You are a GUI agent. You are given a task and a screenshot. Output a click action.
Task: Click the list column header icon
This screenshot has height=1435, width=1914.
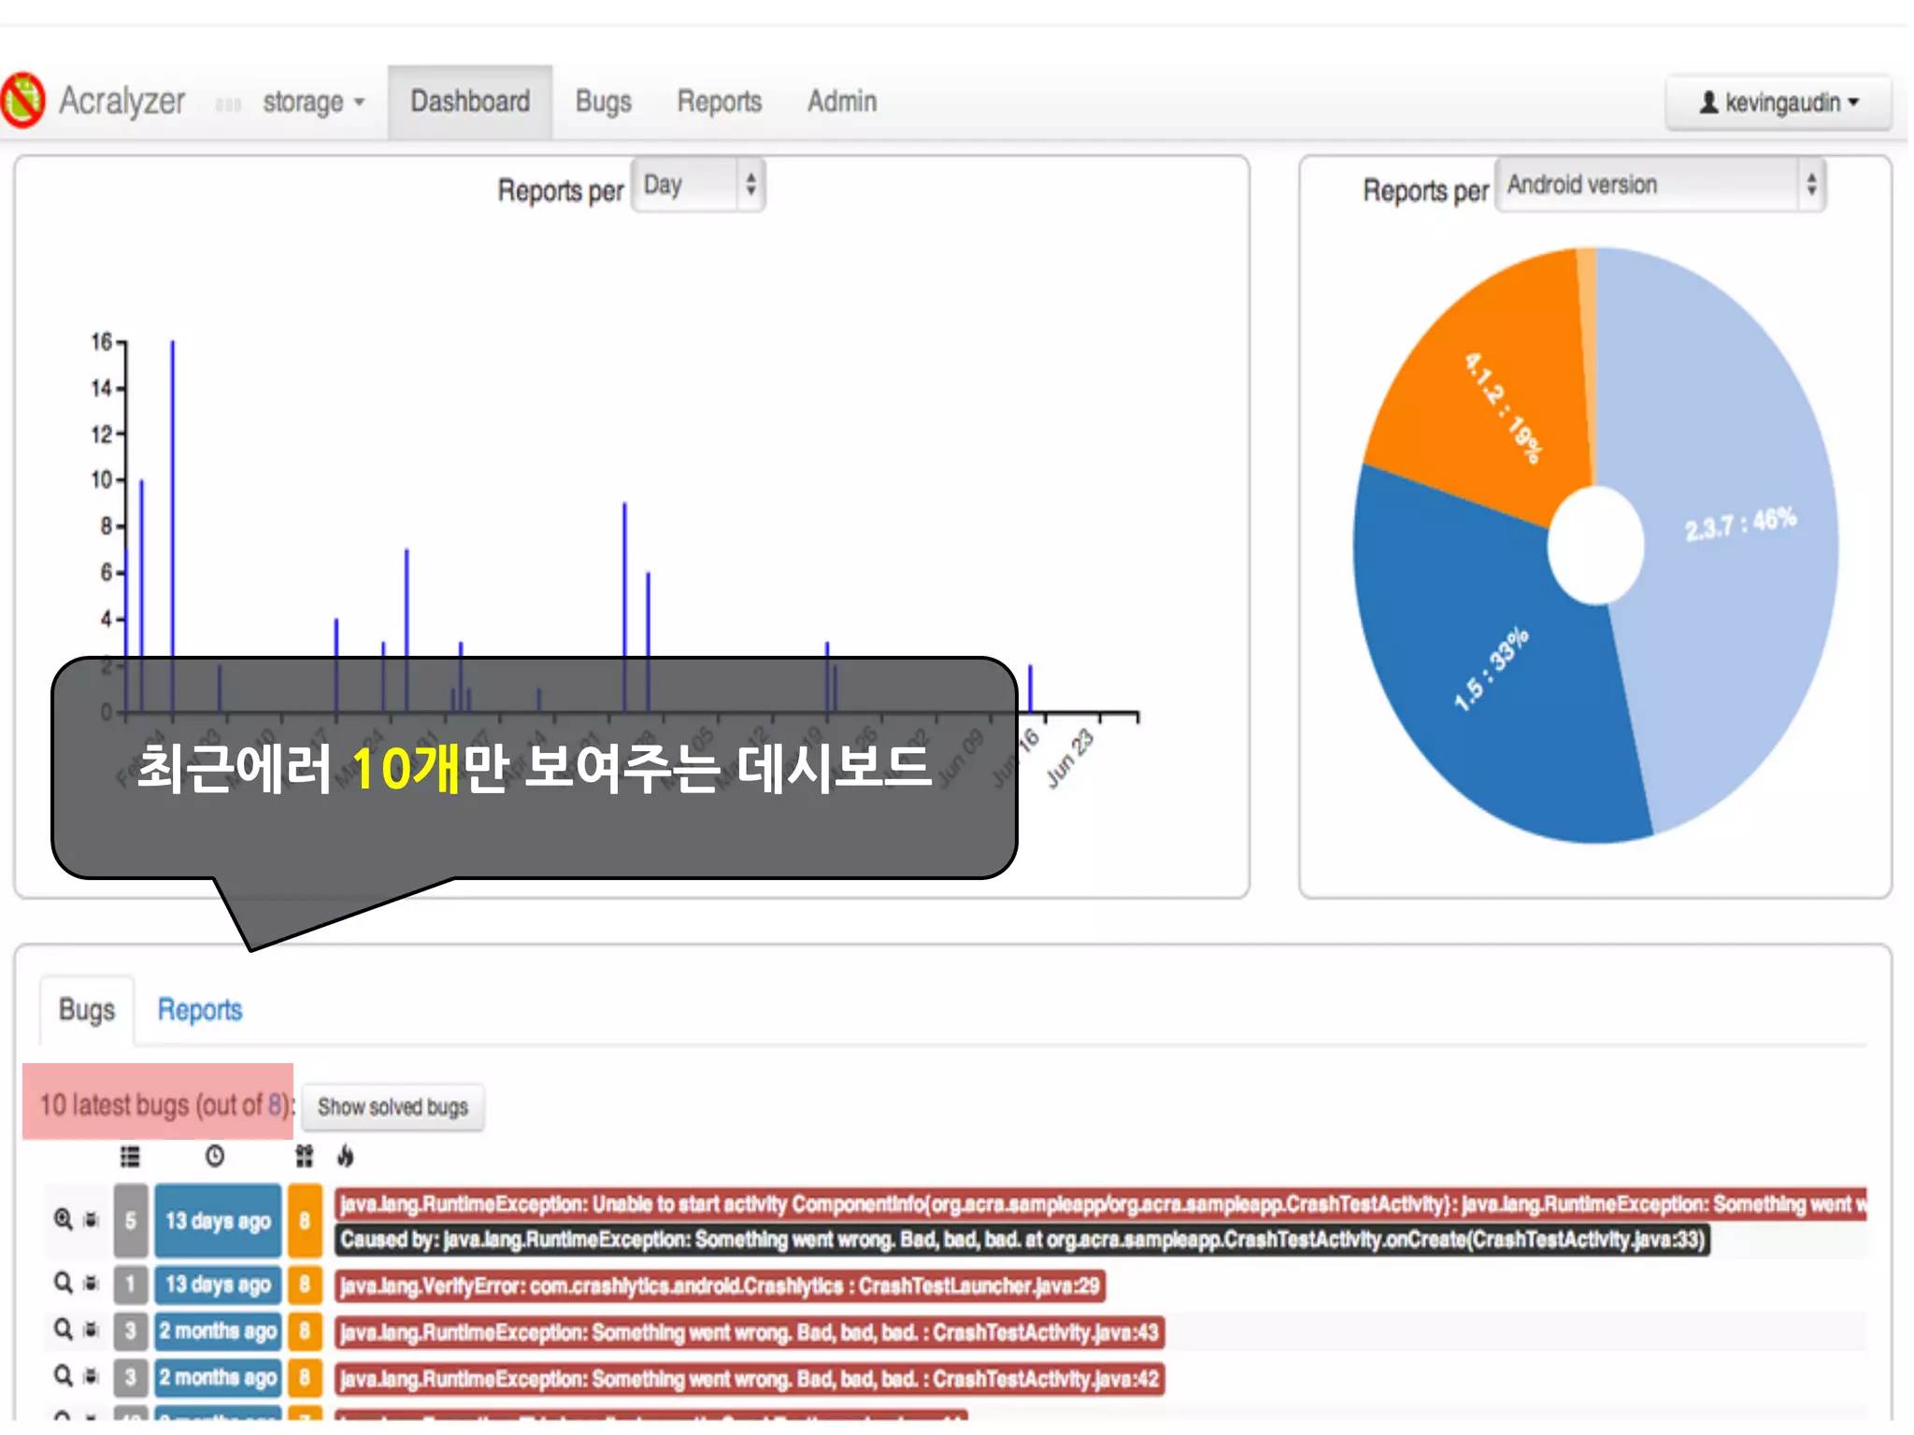coord(130,1157)
